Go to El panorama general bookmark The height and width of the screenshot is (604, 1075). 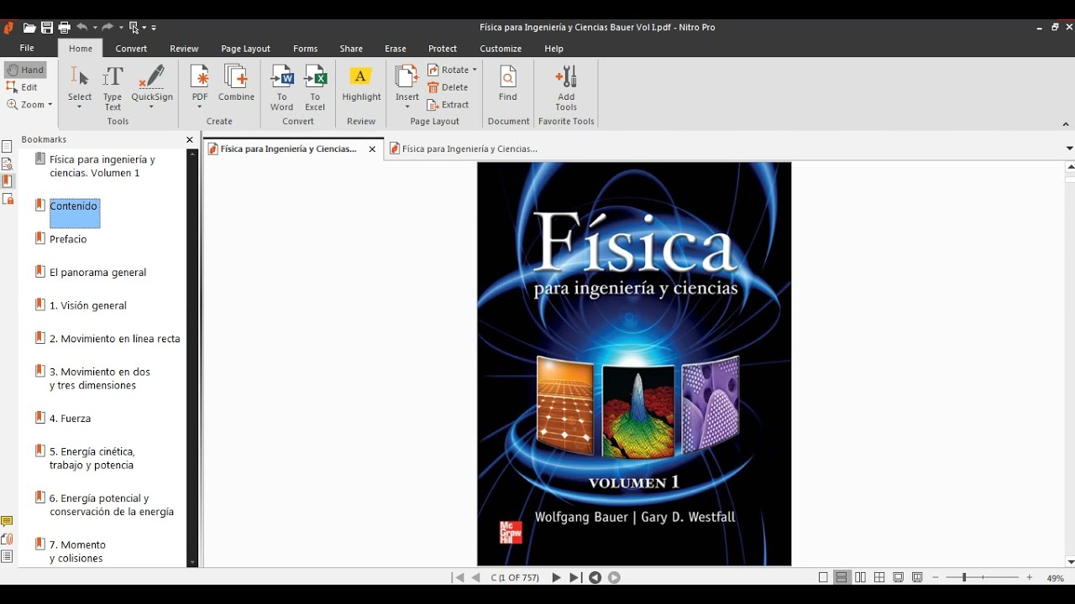(97, 273)
